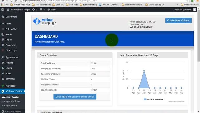Click the 'Lead Generated:' value 17309
Image resolution: width=200 pixels, height=113 pixels.
[x=94, y=90]
